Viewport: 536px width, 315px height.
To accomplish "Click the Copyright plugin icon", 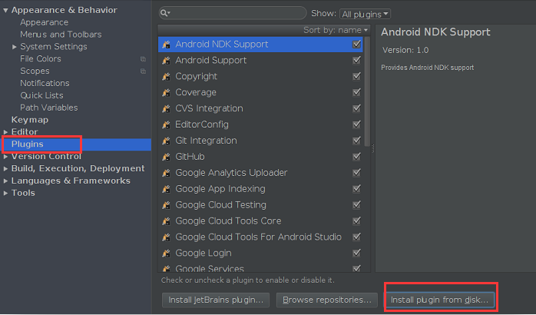I will coord(167,77).
